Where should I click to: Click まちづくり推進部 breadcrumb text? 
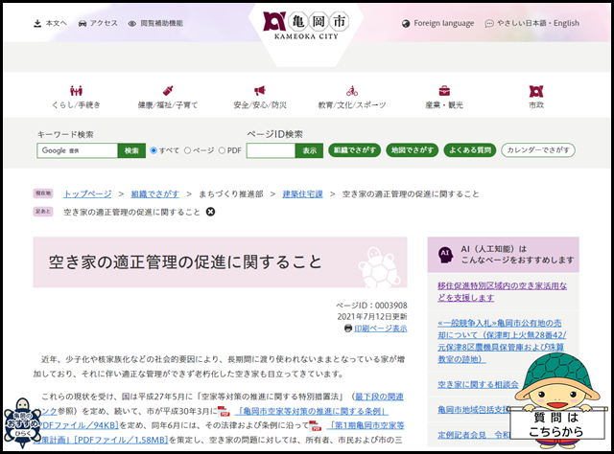coord(231,194)
